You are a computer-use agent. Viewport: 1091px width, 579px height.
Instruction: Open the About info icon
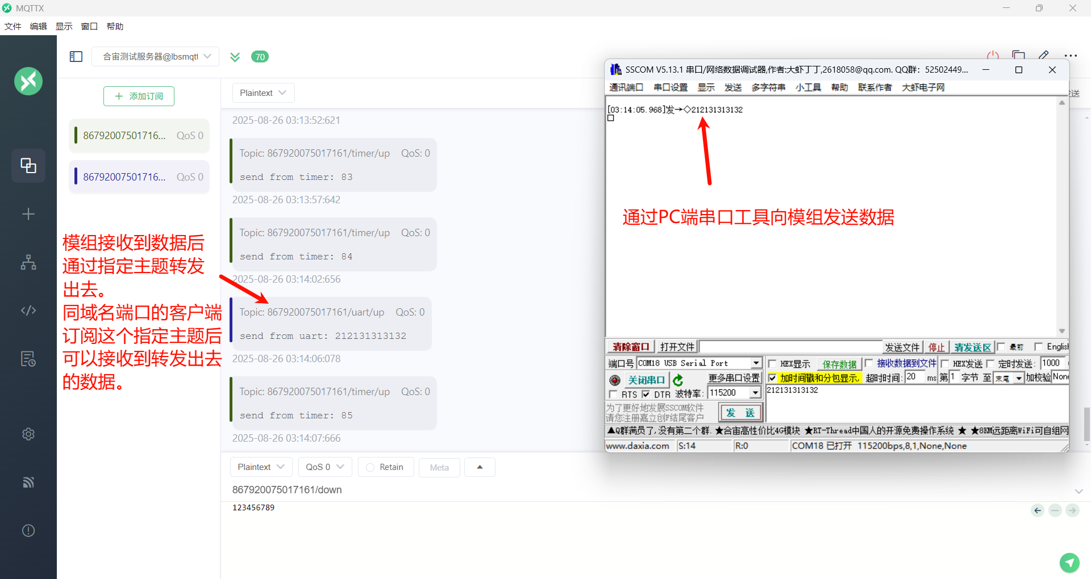click(x=28, y=531)
